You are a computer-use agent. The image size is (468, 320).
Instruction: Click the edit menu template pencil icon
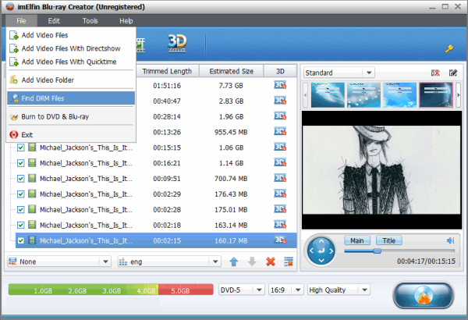tap(452, 73)
